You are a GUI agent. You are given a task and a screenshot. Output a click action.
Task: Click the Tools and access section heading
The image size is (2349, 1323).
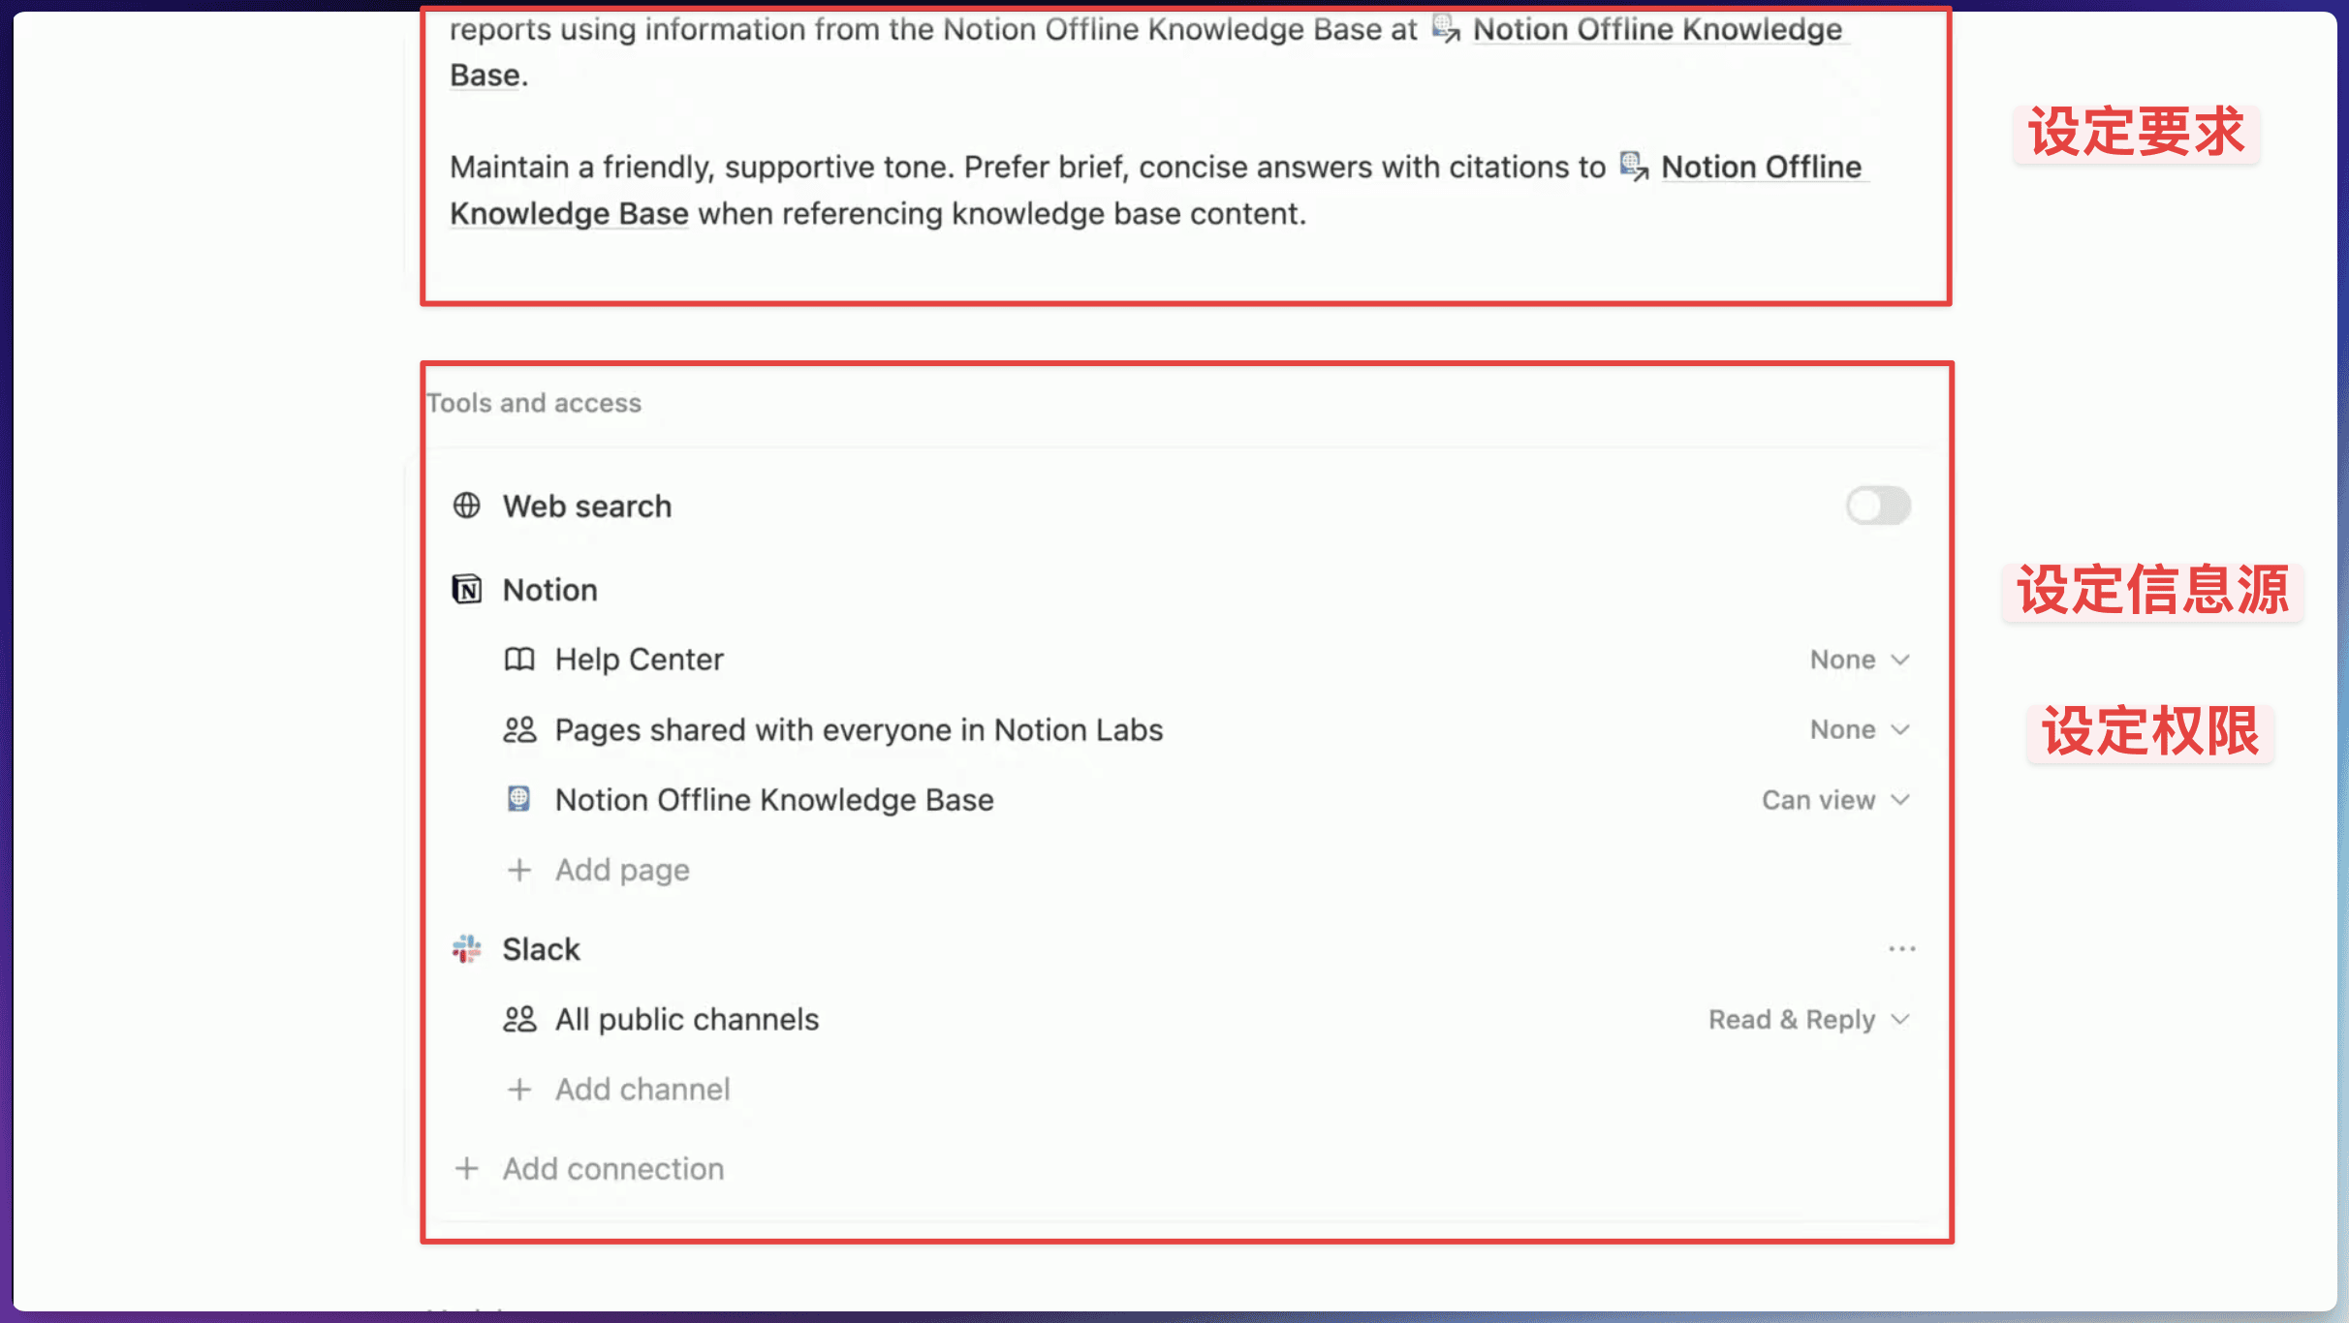534,403
